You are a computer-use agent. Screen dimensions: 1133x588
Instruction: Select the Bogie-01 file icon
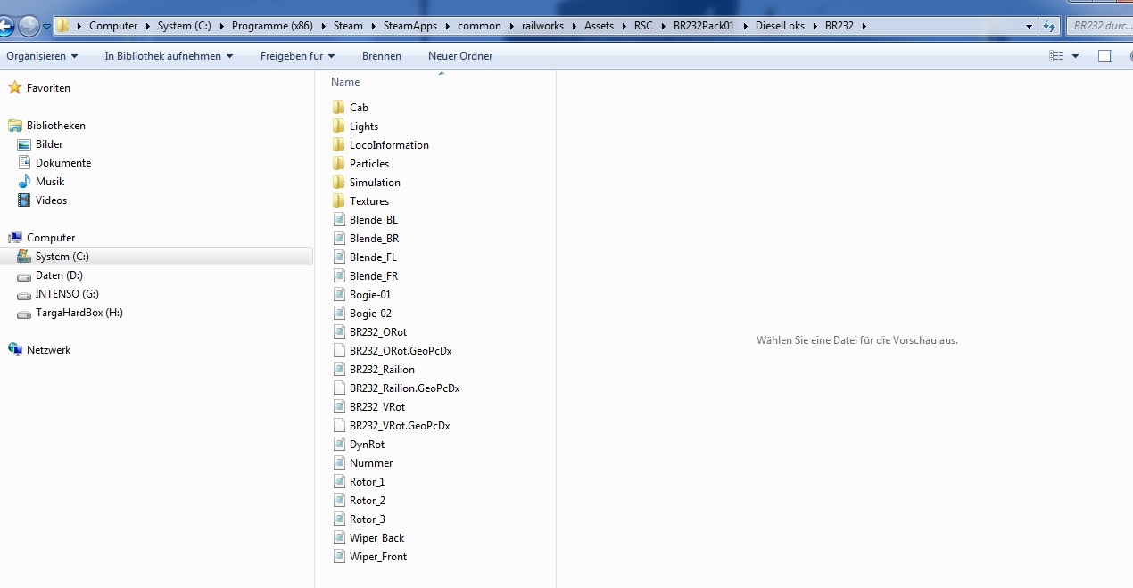click(x=338, y=294)
